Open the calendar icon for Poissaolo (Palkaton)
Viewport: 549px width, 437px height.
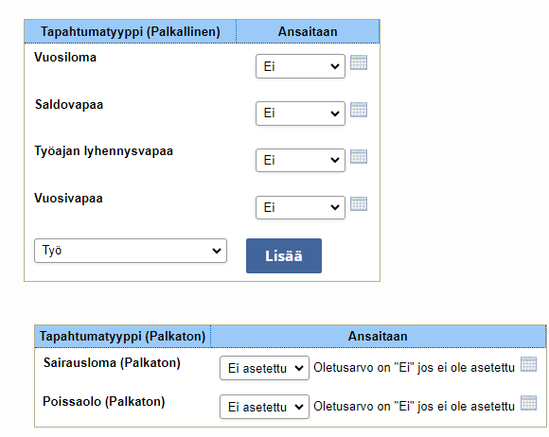[529, 403]
